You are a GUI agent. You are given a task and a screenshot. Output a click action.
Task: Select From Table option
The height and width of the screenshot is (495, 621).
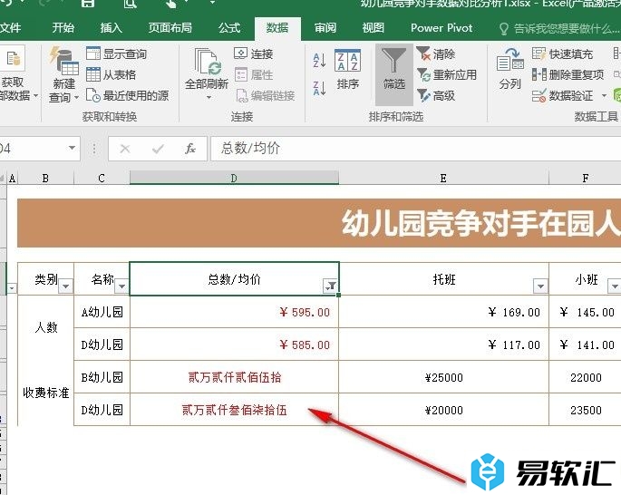(x=111, y=74)
